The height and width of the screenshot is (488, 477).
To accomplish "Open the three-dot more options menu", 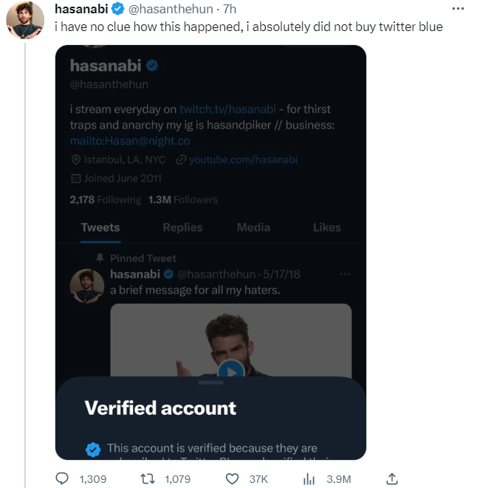I will pos(458,9).
